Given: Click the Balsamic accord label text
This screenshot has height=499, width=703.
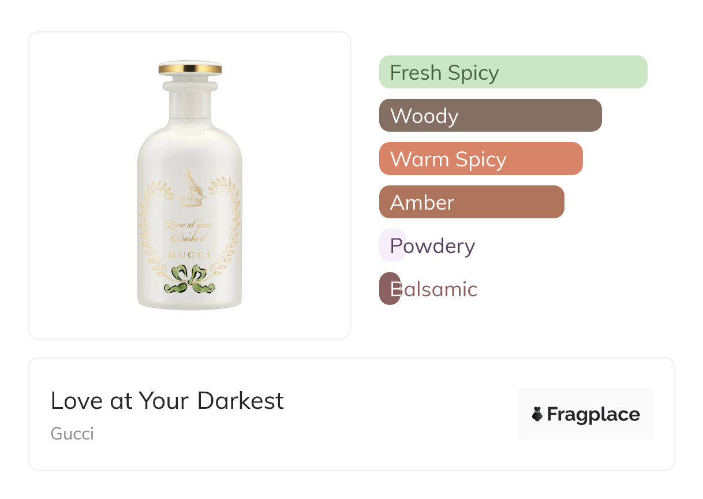Looking at the screenshot, I should pyautogui.click(x=440, y=289).
